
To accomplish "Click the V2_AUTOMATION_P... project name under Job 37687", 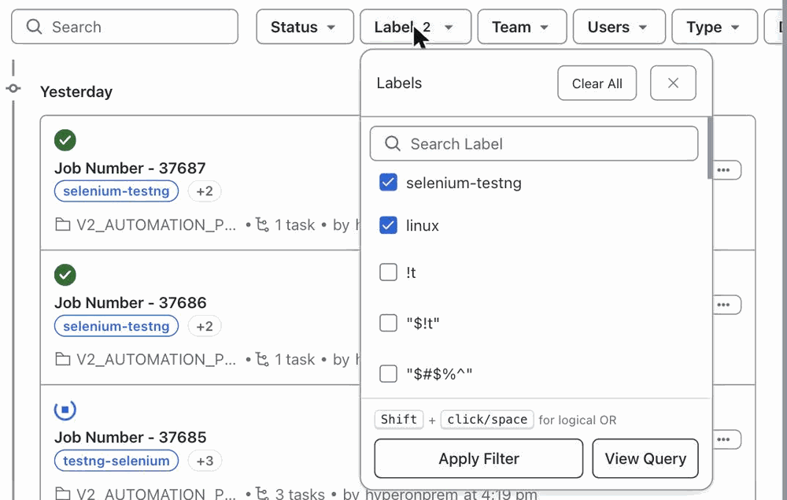I will (156, 225).
